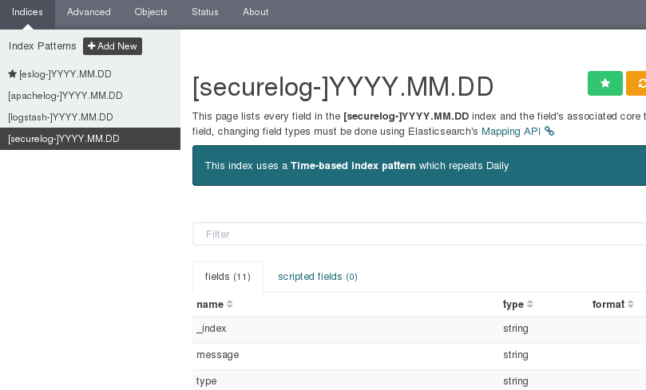Sort the table by name column
The width and height of the screenshot is (646, 390).
click(215, 305)
